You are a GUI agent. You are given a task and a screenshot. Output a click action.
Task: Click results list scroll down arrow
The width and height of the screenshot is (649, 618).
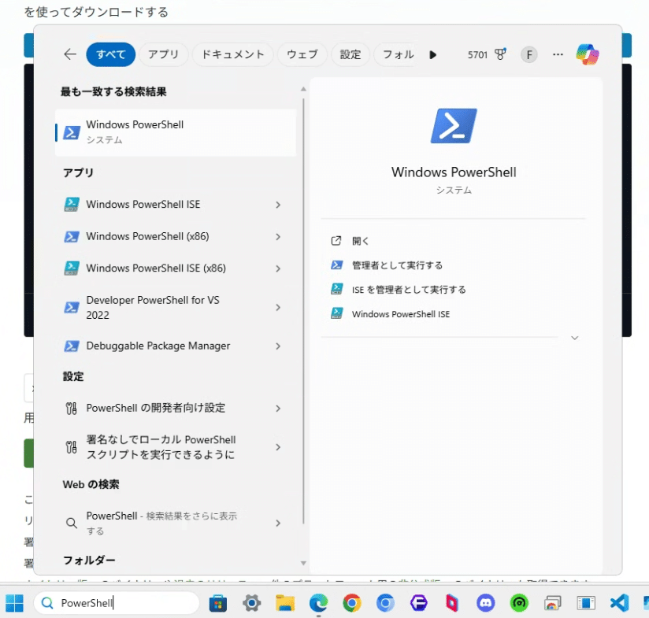[x=303, y=563]
